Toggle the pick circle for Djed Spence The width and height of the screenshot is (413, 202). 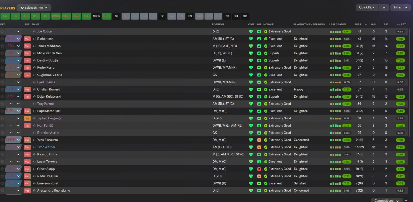(x=2, y=82)
